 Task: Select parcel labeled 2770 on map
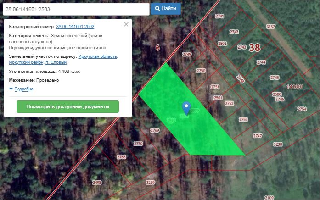[x=138, y=144]
